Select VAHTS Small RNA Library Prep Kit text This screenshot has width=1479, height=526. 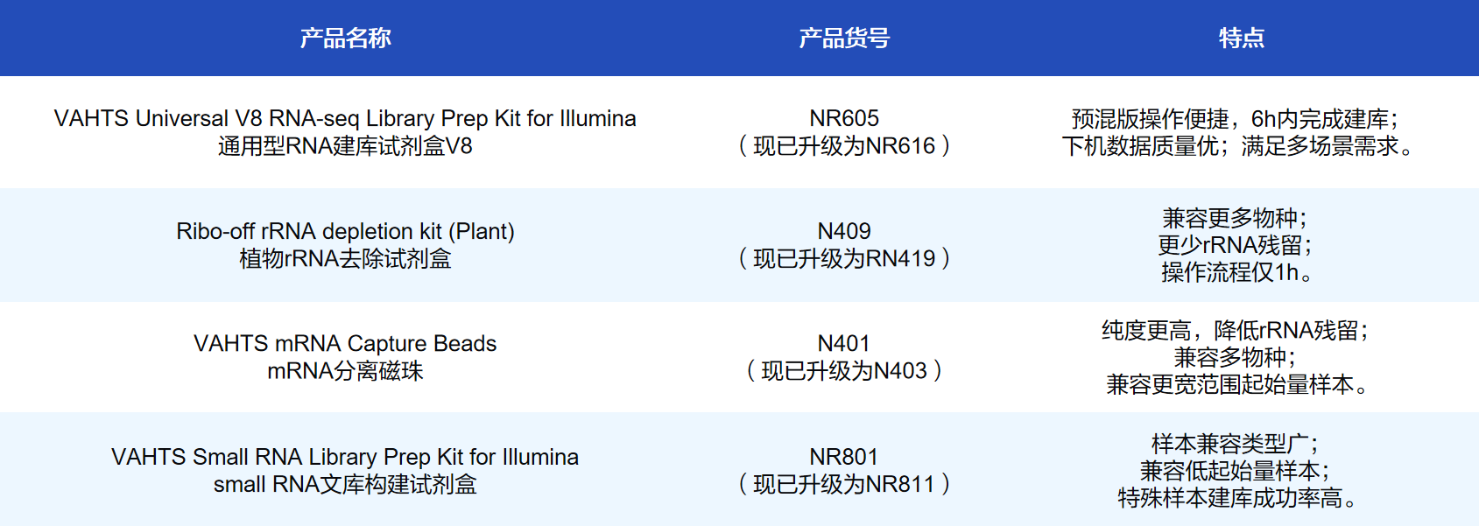coord(345,457)
